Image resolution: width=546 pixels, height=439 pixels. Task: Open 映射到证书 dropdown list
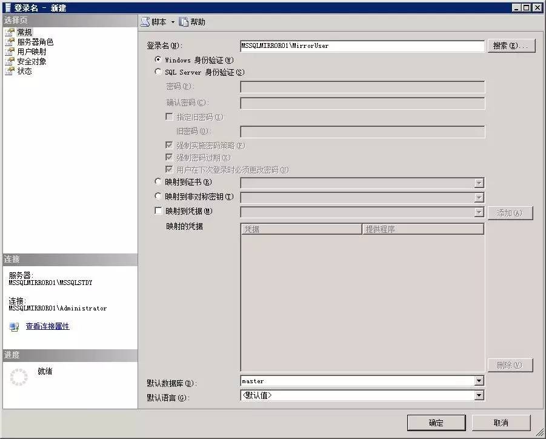pos(479,183)
